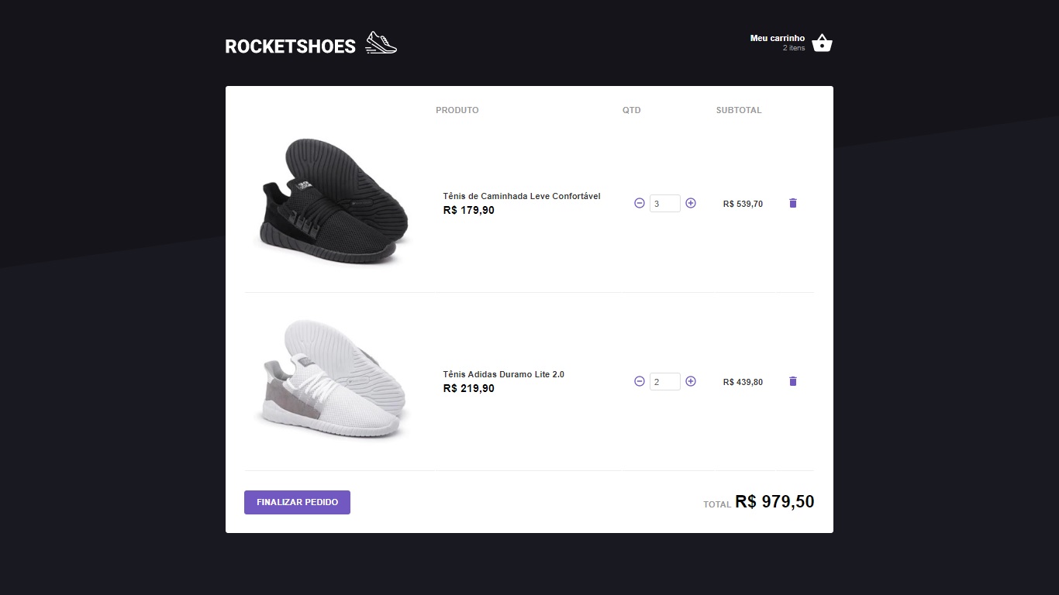The height and width of the screenshot is (595, 1059).
Task: Increase Tênis de Caminhada quantity with plus icon
Action: click(x=690, y=203)
